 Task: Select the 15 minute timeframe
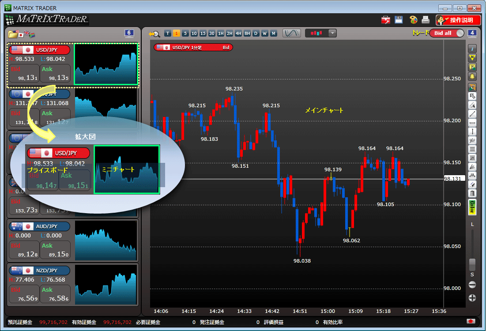(x=203, y=33)
